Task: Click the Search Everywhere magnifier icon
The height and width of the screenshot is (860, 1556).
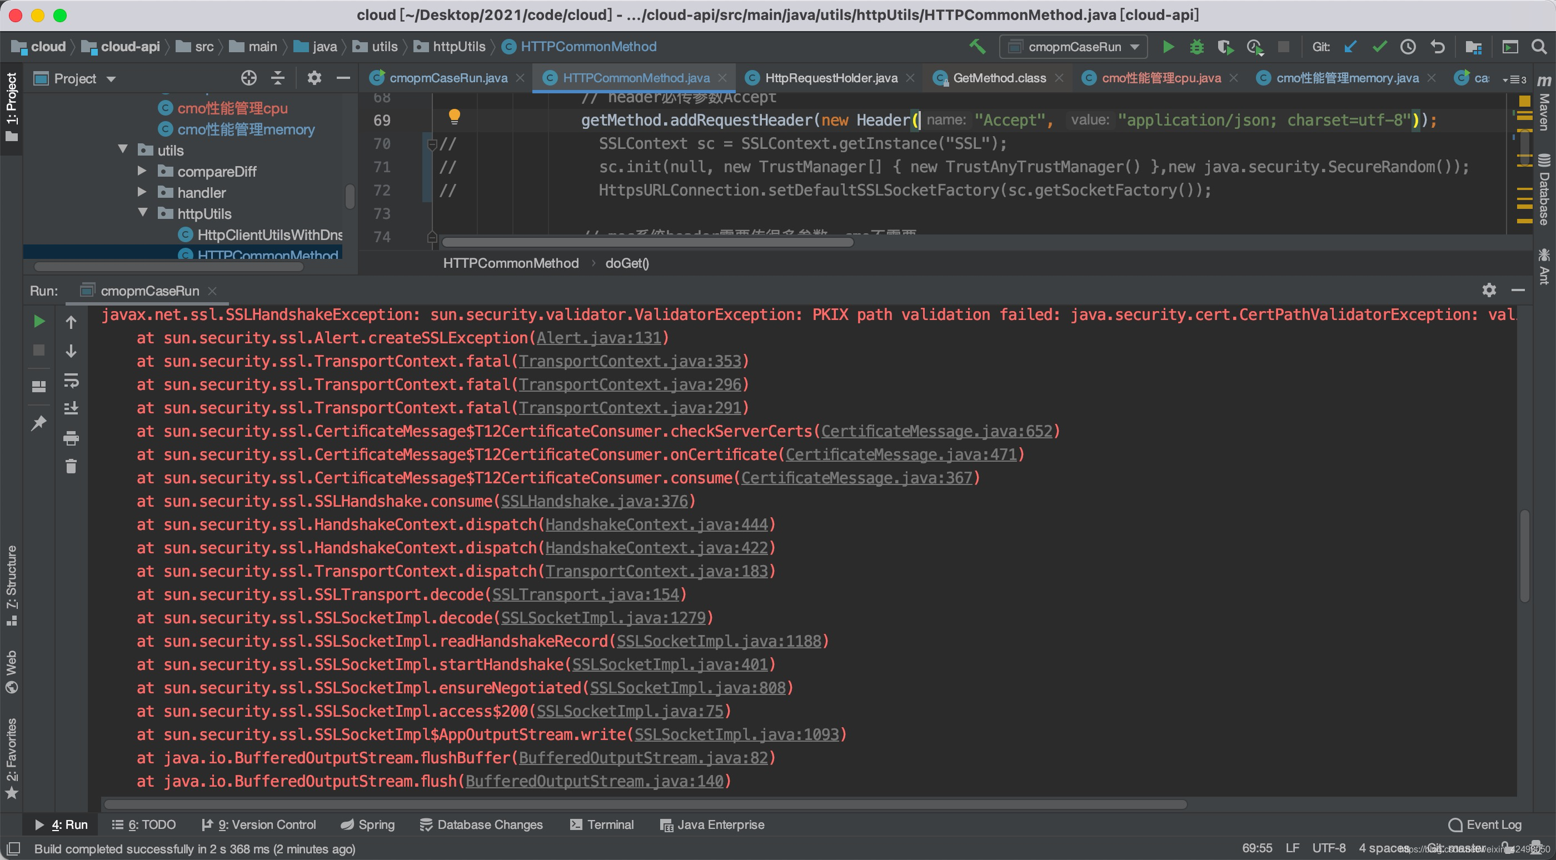Action: [1538, 47]
